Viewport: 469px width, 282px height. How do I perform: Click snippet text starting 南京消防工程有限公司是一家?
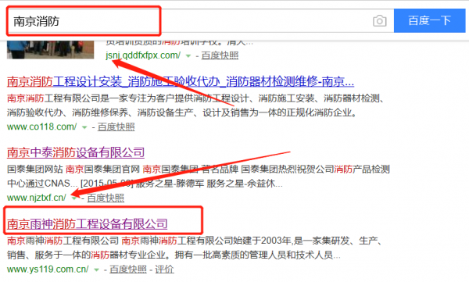point(195,105)
